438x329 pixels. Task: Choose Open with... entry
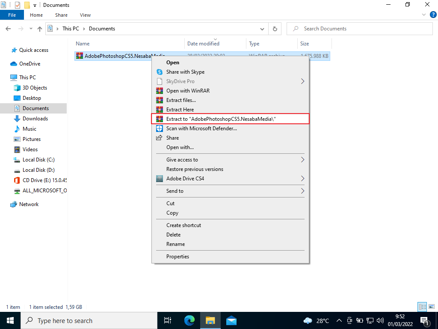tap(230, 147)
